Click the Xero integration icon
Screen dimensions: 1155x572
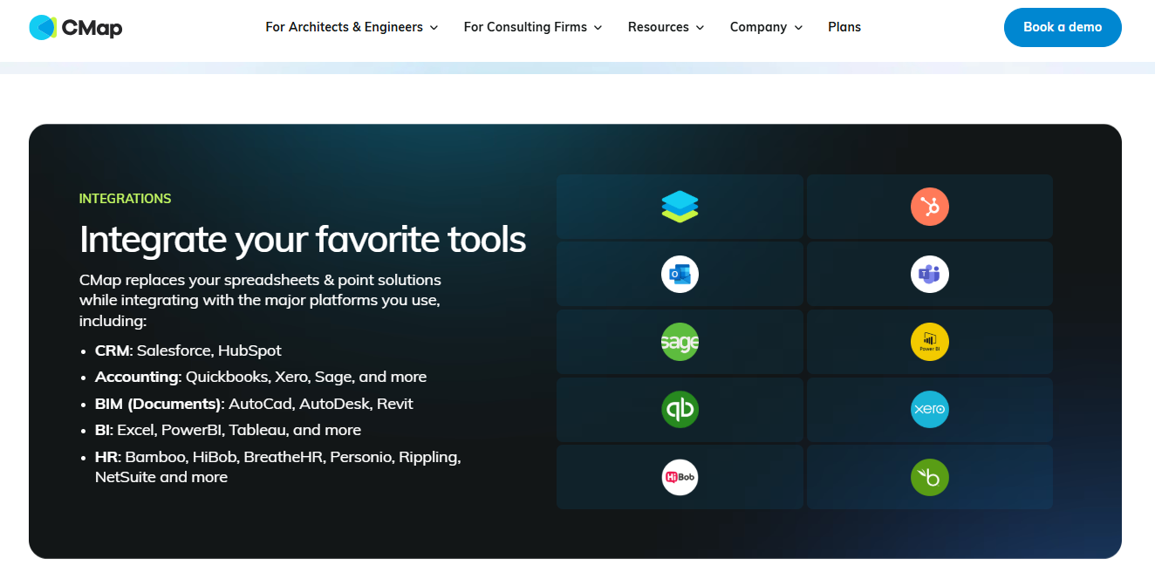pyautogui.click(x=929, y=409)
